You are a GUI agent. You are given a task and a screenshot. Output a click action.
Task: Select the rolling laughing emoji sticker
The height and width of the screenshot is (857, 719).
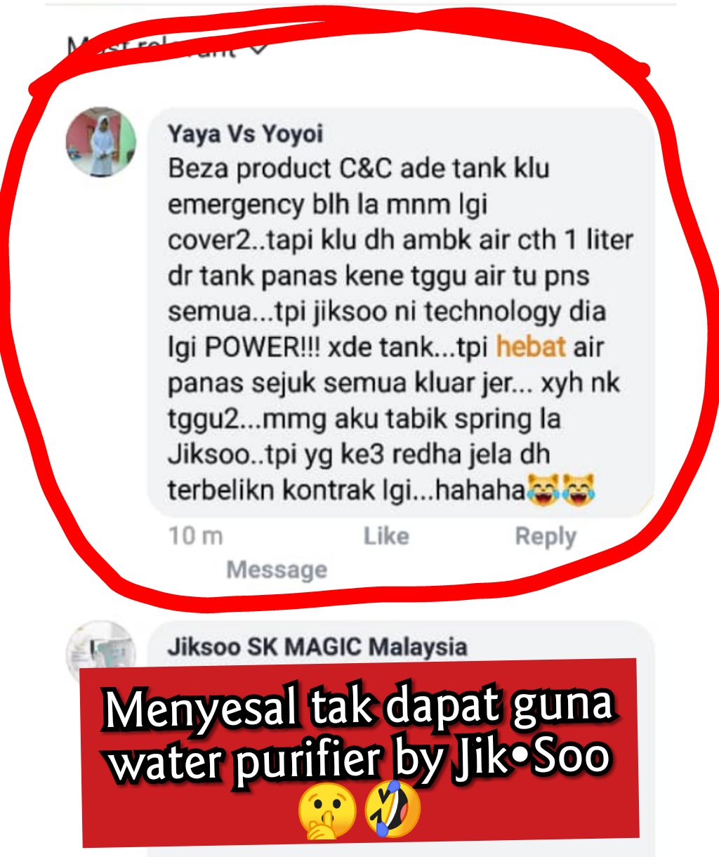pyautogui.click(x=393, y=809)
